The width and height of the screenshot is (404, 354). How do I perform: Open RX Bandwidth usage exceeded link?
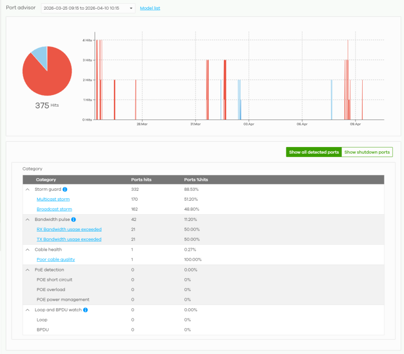tap(69, 229)
